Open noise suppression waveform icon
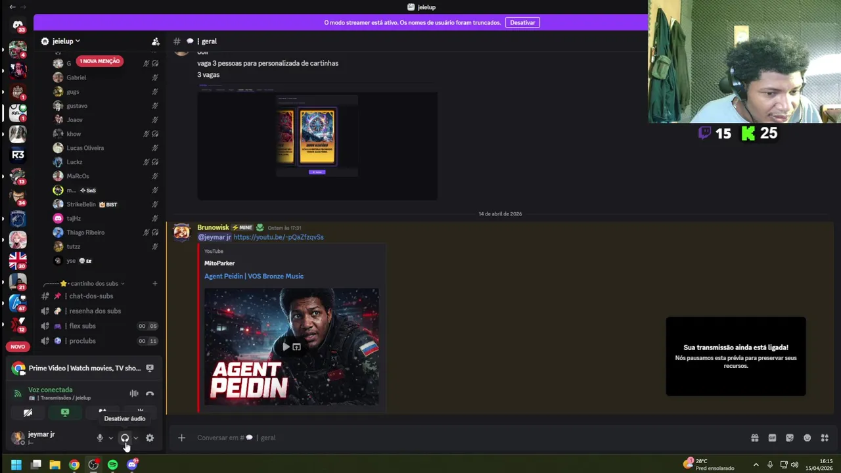 tap(134, 394)
